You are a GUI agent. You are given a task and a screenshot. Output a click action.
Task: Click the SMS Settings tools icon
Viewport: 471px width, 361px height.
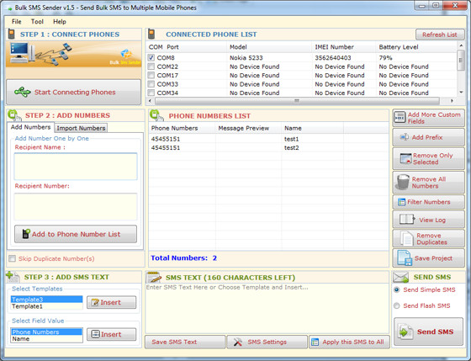point(238,342)
